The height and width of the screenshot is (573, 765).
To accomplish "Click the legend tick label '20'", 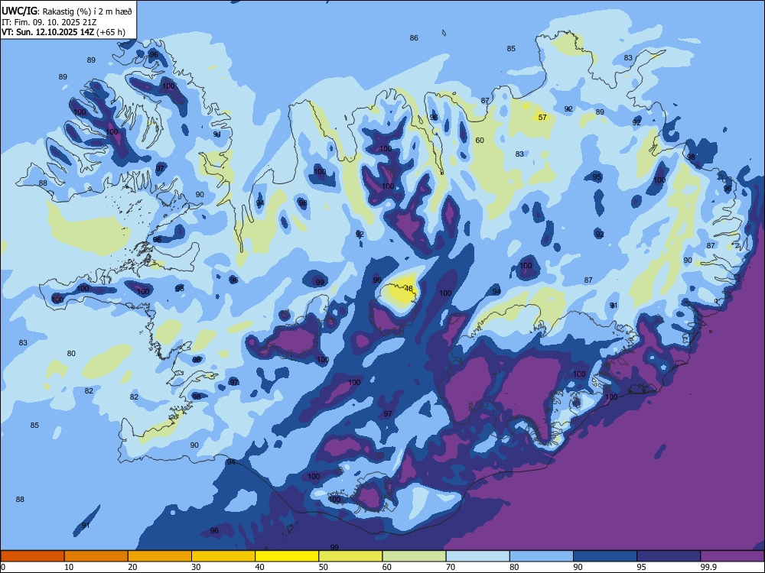I will pyautogui.click(x=132, y=567).
